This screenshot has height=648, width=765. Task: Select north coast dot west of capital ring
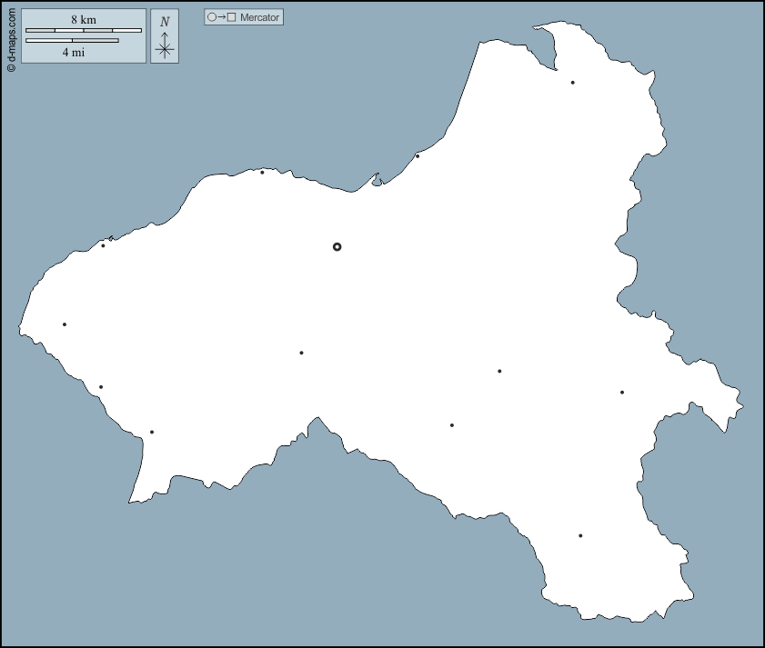click(x=262, y=172)
